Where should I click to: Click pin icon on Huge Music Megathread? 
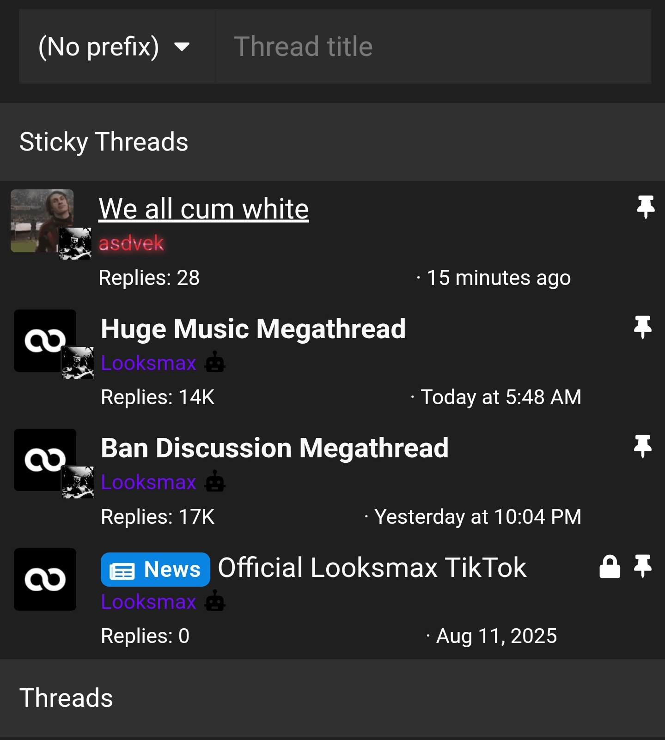point(642,327)
